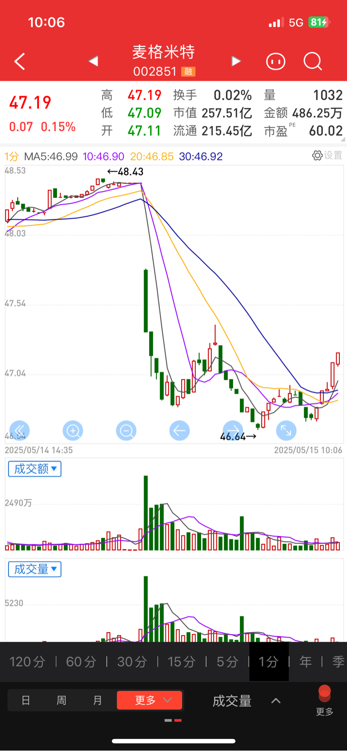Tap current price 47.19 in large red
The width and height of the screenshot is (347, 751).
(30, 103)
